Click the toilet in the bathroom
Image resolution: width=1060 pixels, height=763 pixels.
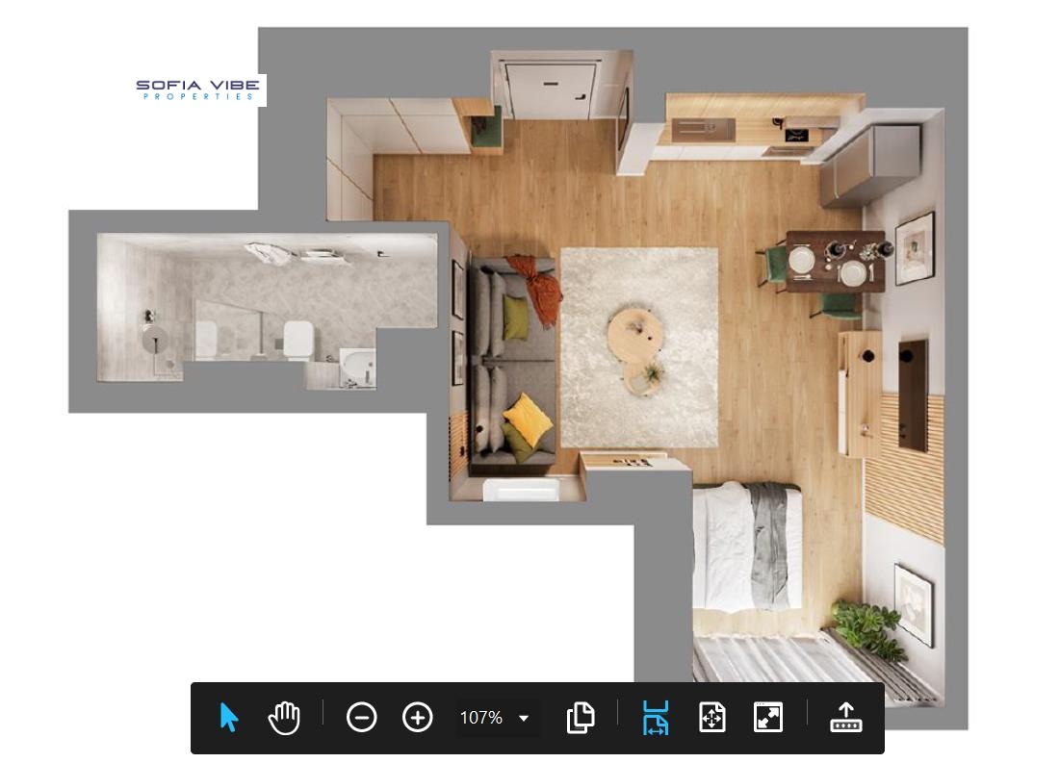296,341
